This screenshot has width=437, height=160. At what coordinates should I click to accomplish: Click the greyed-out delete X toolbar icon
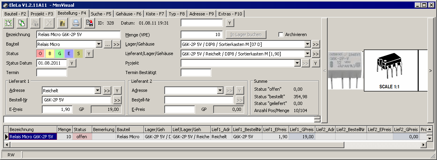[x=49, y=23]
